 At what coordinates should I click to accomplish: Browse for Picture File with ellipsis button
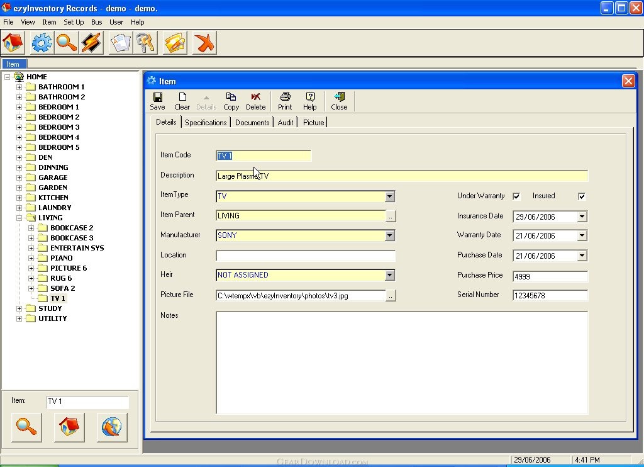391,296
